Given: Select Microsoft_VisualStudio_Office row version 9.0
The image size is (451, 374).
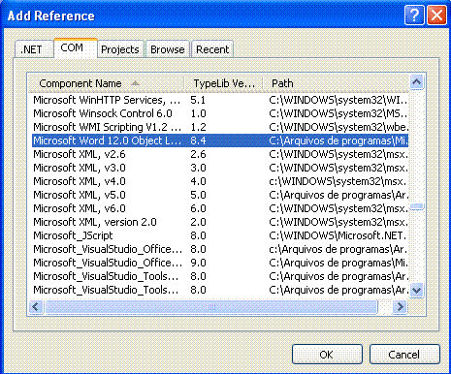Looking at the screenshot, I should coord(220,263).
